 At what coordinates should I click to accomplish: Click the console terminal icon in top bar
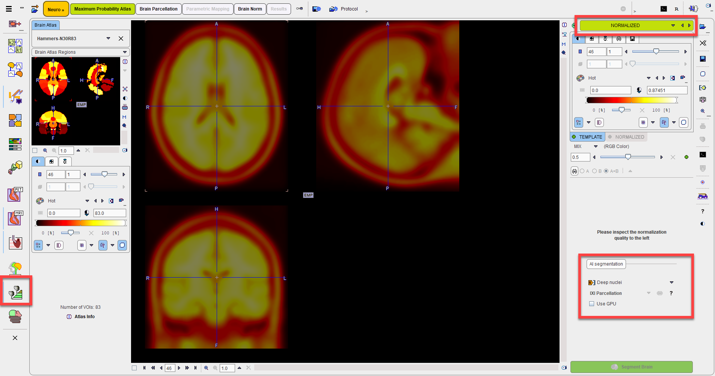pos(664,9)
